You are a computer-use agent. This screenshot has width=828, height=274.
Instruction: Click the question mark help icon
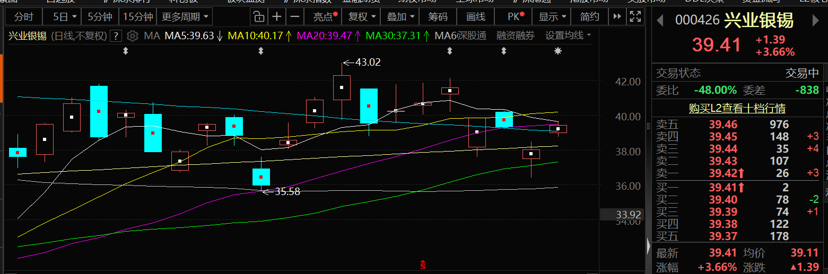(x=117, y=37)
